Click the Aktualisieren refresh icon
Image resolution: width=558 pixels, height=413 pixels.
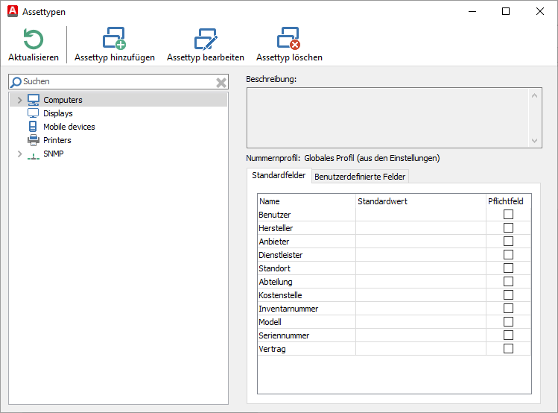click(34, 40)
